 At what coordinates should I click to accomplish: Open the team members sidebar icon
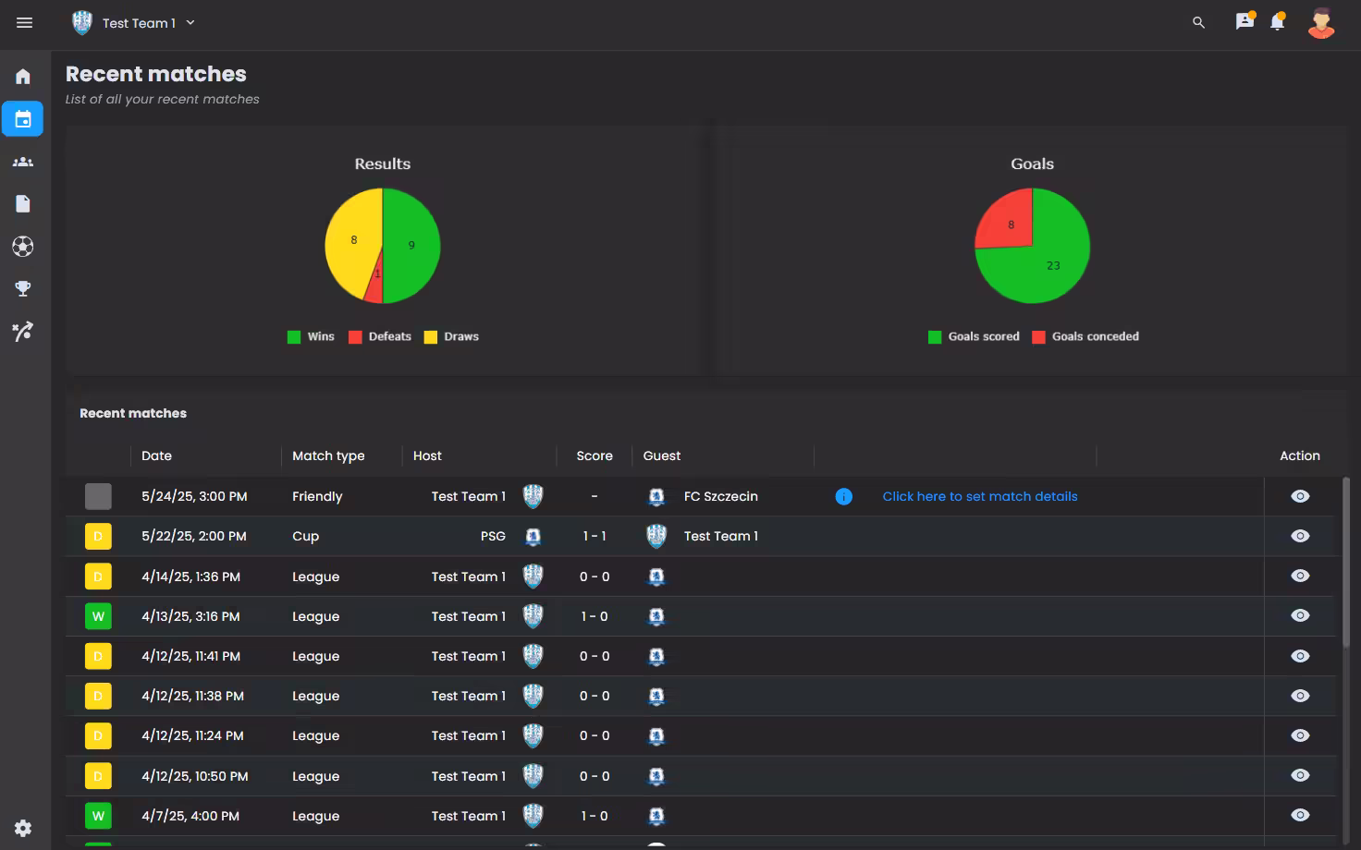click(23, 162)
